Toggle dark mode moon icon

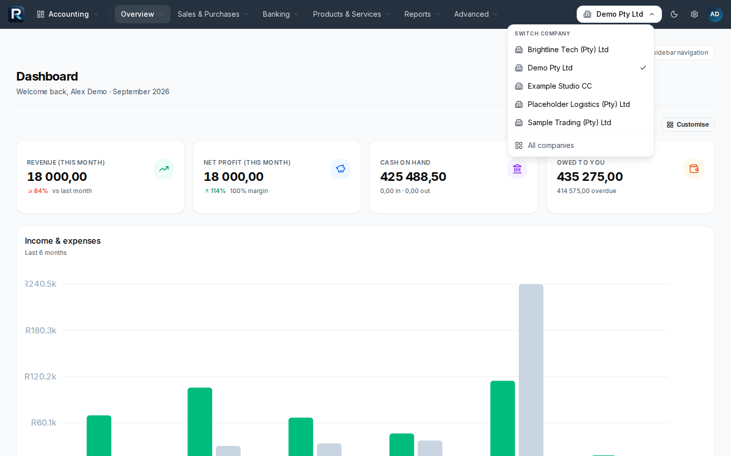(x=674, y=14)
